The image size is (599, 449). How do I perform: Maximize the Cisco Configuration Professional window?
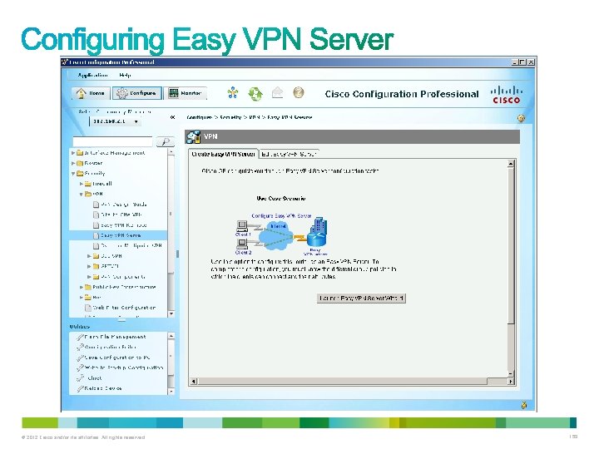pos(522,62)
